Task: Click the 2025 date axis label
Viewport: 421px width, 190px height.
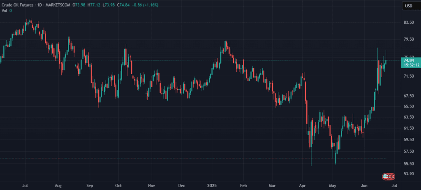Action: click(211, 185)
